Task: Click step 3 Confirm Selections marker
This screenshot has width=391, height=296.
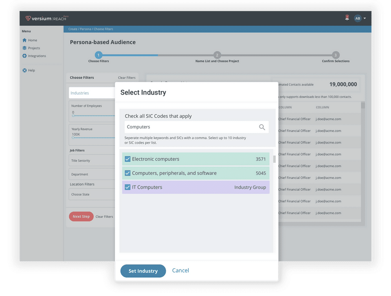Action: pos(335,55)
